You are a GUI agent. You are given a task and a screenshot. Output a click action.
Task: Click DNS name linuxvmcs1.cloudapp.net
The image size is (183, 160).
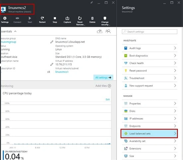[x=70, y=42]
